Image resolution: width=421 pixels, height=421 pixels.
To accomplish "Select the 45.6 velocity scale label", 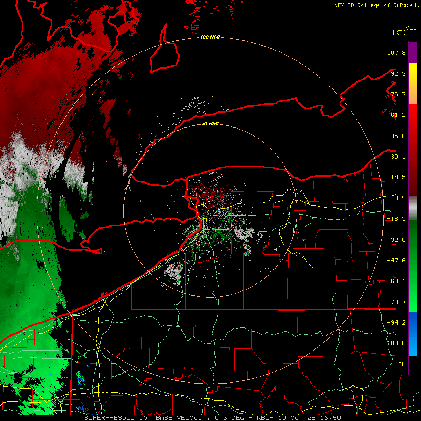I will point(398,136).
